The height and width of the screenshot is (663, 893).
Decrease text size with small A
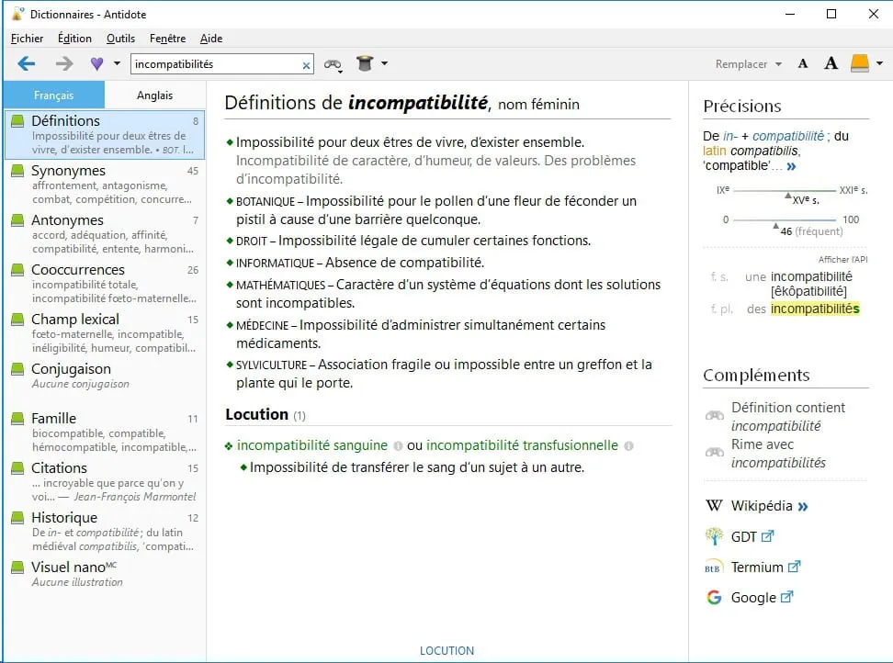click(803, 64)
